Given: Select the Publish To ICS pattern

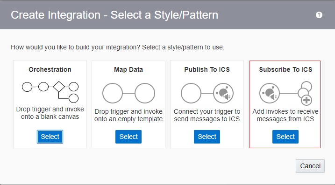Looking at the screenshot, I should 207,137.
